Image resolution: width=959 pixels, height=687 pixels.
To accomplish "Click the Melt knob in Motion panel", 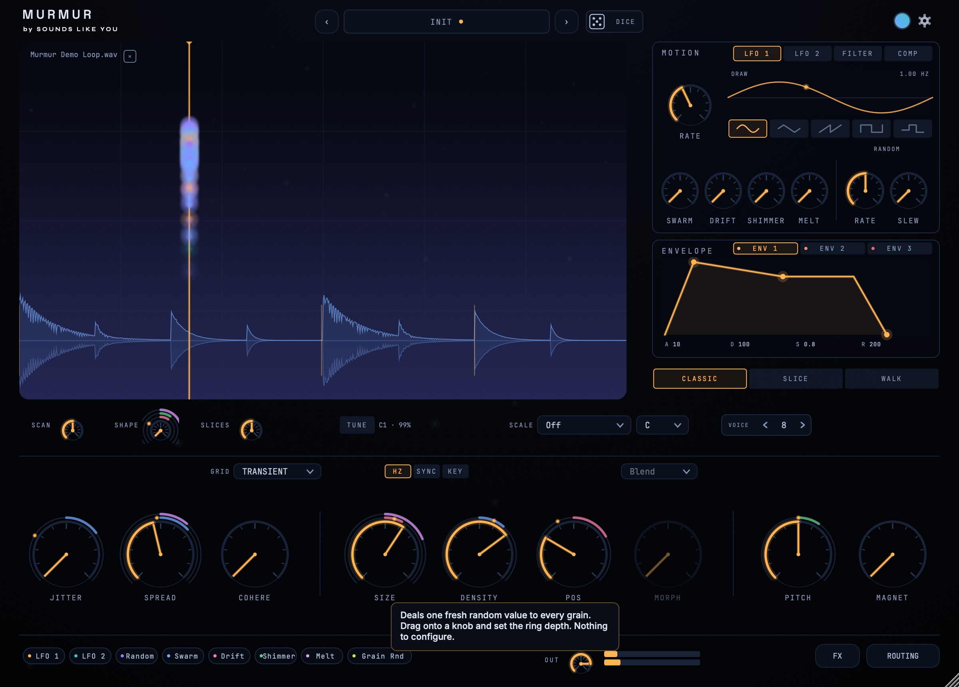I will pos(809,191).
